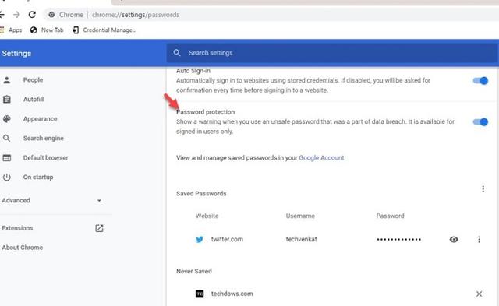Viewport: 499px width, 306px height.
Task: Click the chrome://settings/passwords address bar
Action: tap(135, 15)
